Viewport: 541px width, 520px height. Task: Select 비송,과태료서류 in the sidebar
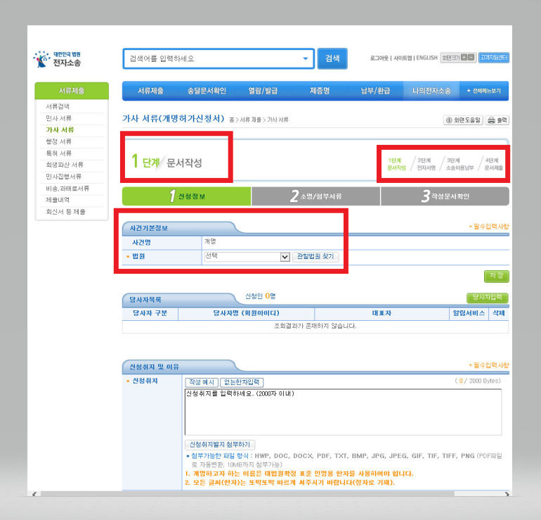point(67,189)
